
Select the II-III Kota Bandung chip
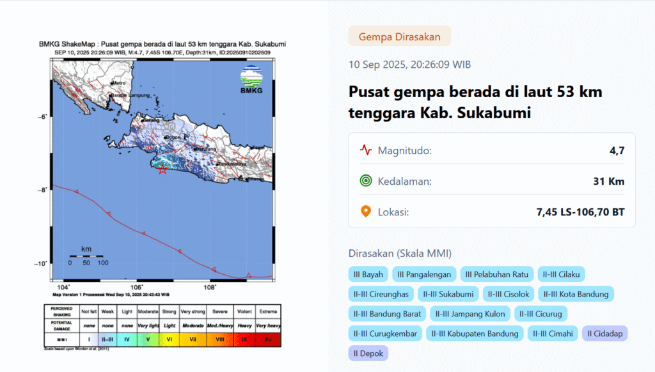(576, 294)
